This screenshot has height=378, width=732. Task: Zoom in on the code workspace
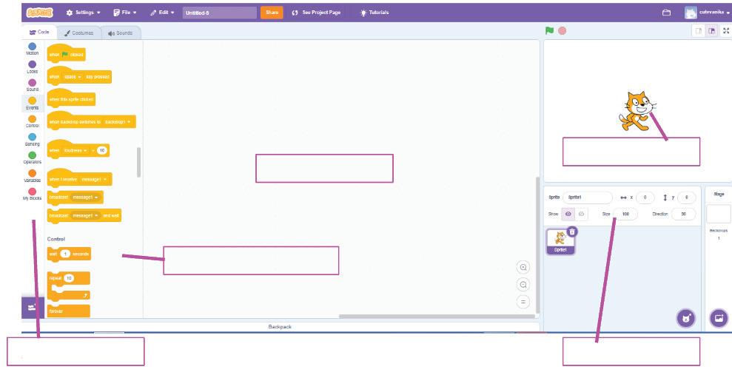point(523,267)
